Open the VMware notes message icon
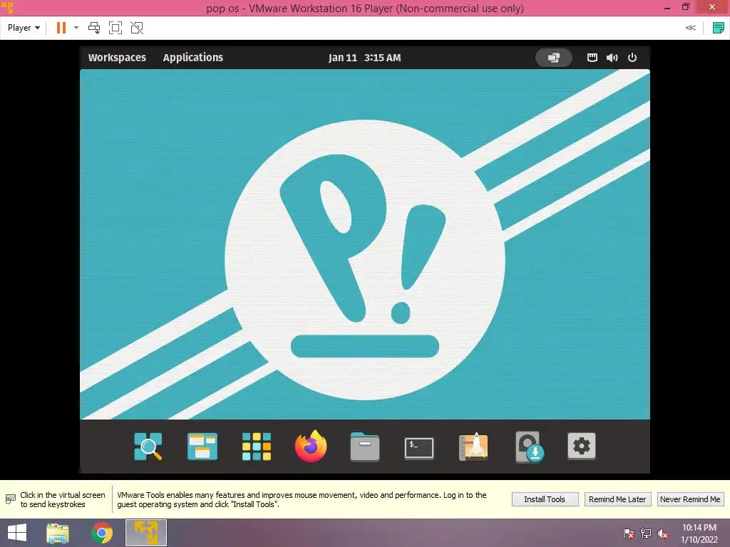The width and height of the screenshot is (730, 547). click(719, 28)
